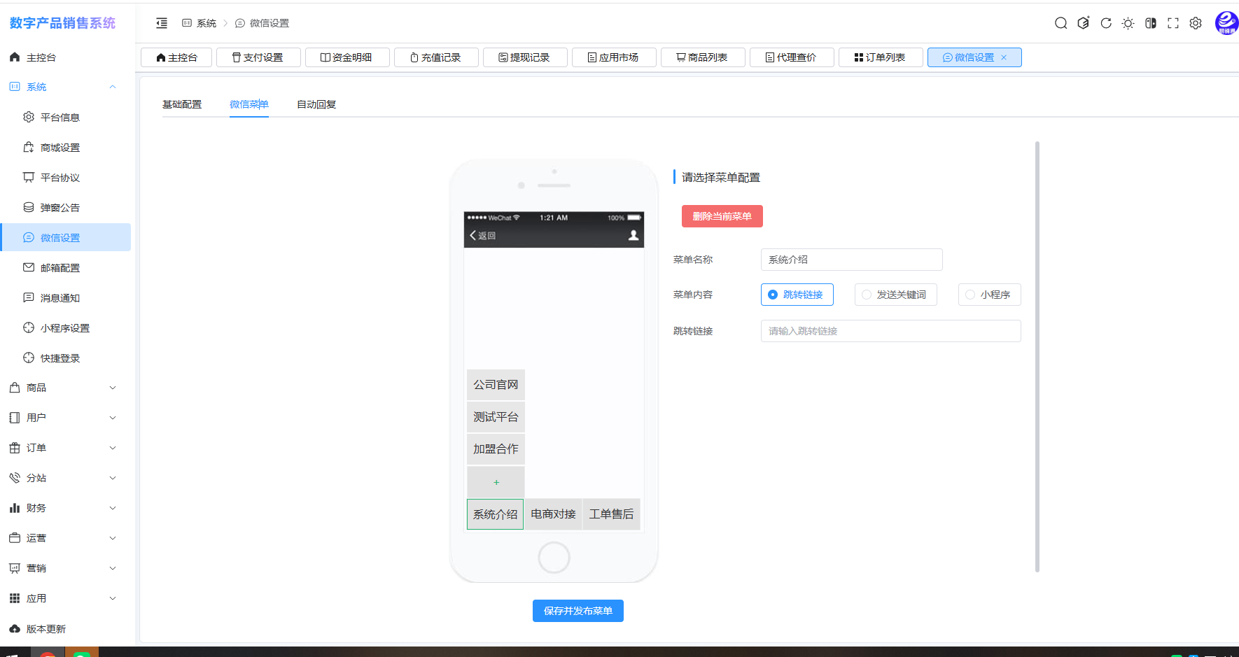Toggle the light/dark theme sun icon

[1128, 23]
